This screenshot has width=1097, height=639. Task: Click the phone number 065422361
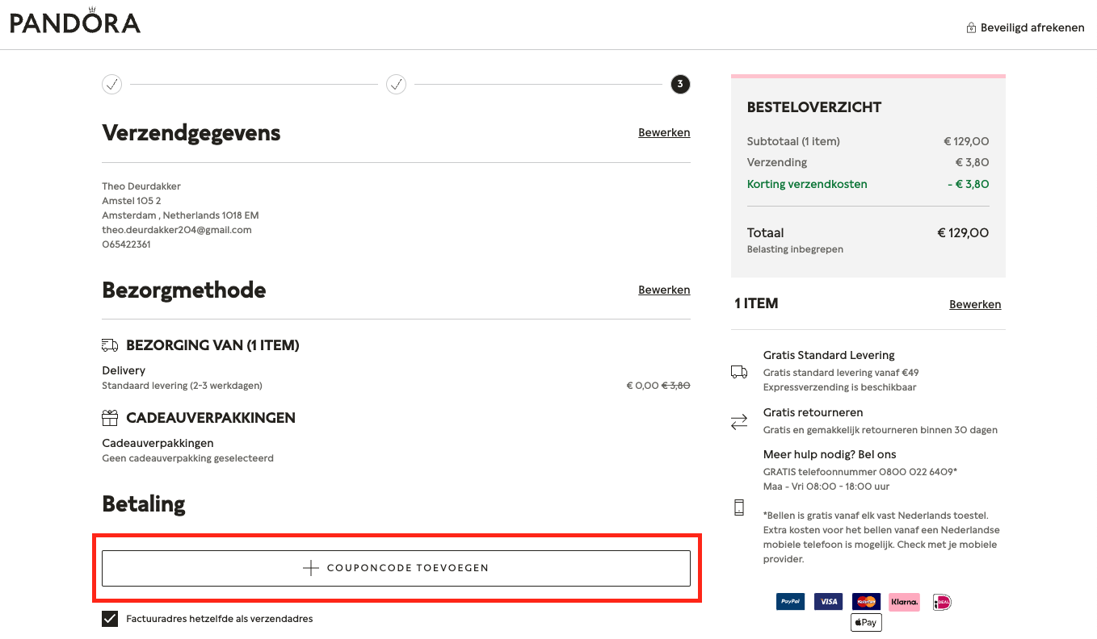[x=126, y=244]
